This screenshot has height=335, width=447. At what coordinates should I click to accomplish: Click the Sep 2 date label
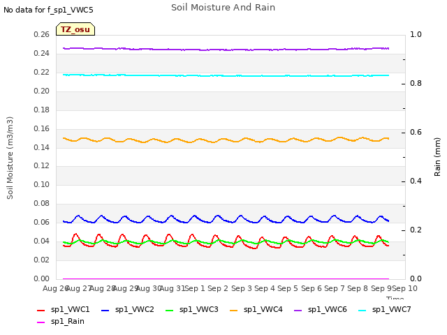[218, 288]
